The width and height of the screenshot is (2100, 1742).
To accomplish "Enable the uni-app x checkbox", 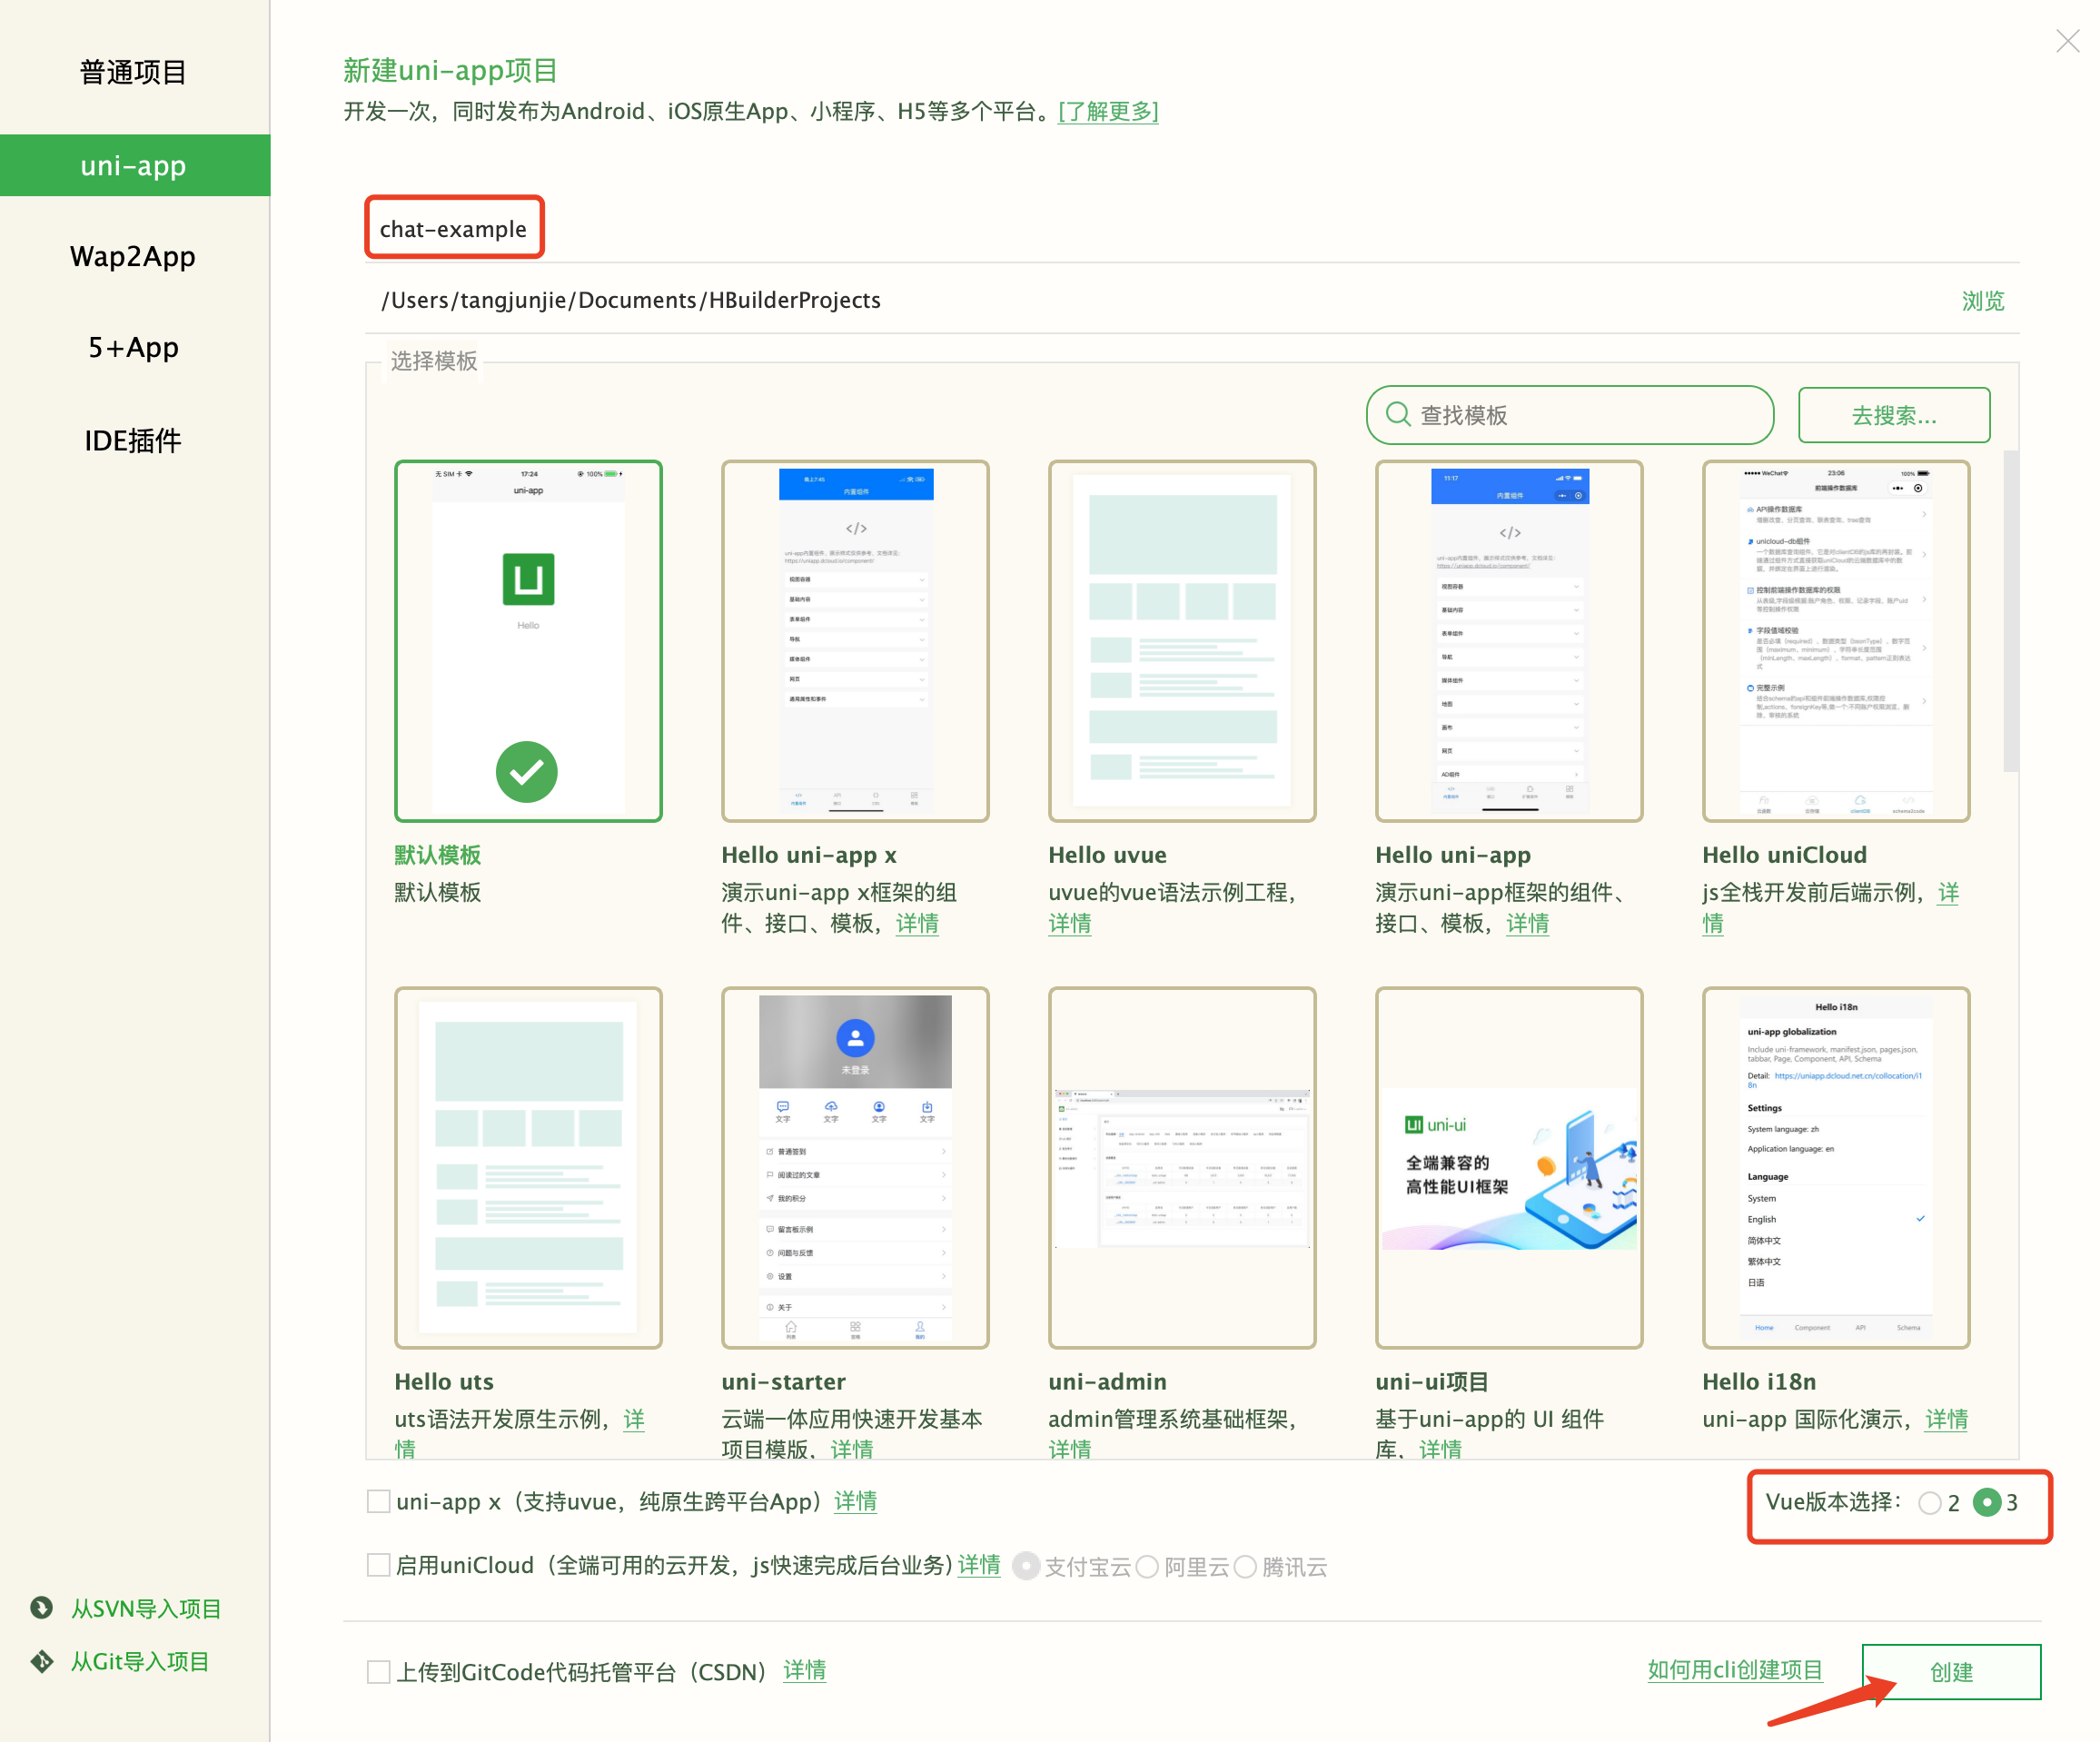I will pyautogui.click(x=378, y=1501).
